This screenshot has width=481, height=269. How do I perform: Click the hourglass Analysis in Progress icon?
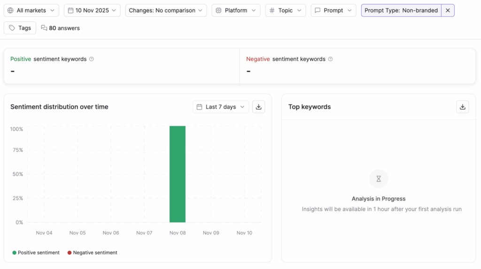click(379, 179)
